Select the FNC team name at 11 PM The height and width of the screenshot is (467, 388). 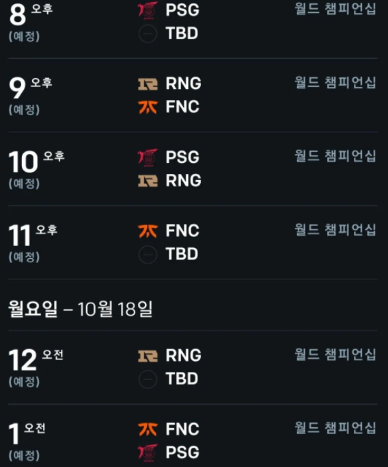pos(182,231)
